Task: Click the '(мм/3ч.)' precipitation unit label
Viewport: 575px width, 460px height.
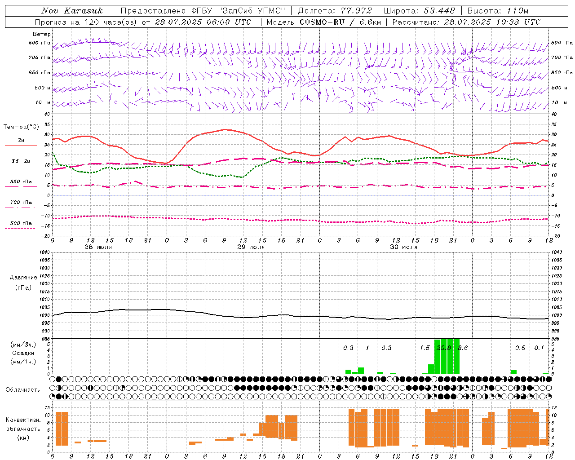Action: (23, 345)
